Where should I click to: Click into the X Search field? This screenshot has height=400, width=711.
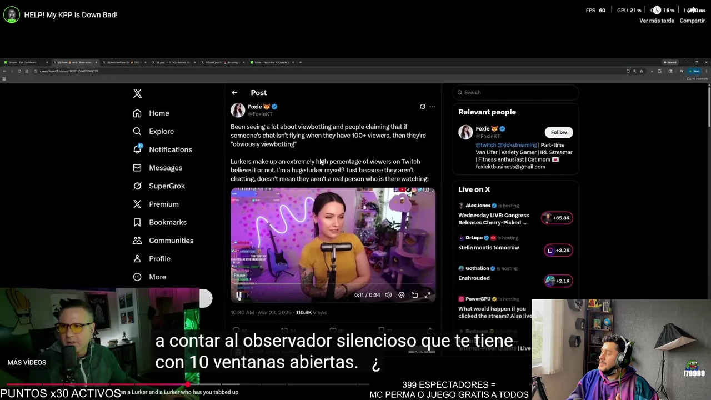coord(515,93)
